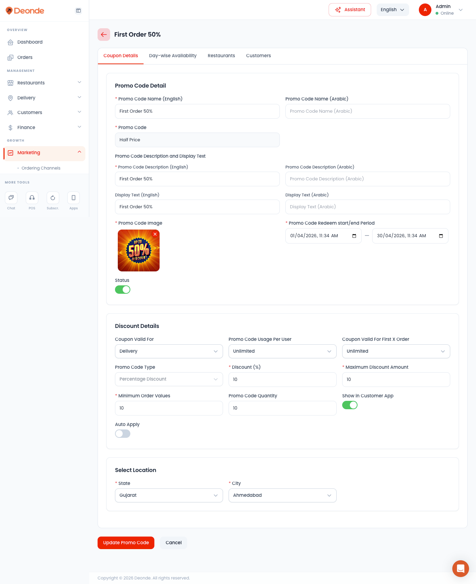Click admin avatar circle
The height and width of the screenshot is (584, 476).
point(425,10)
